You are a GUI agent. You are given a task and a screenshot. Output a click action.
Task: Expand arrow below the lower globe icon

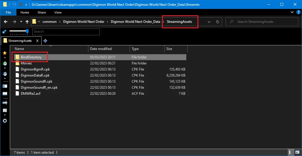[5, 79]
